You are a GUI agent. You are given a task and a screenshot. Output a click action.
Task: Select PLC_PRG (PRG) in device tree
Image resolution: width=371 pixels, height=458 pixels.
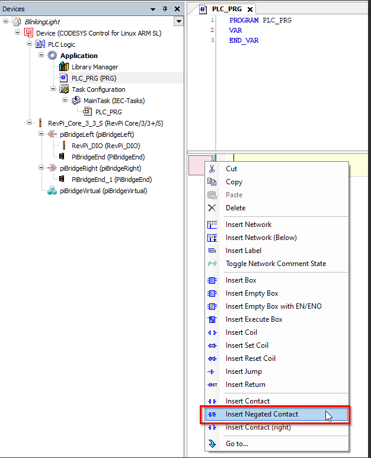(94, 78)
